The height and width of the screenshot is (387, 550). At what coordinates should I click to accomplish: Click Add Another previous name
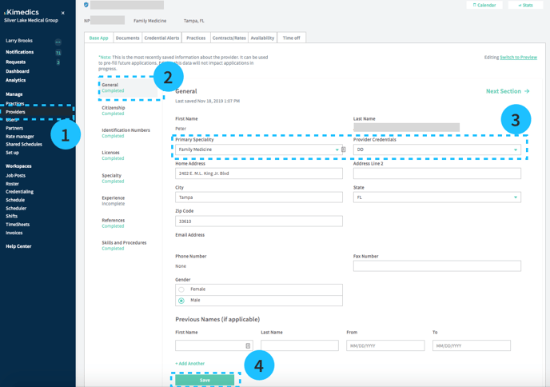pyautogui.click(x=189, y=364)
